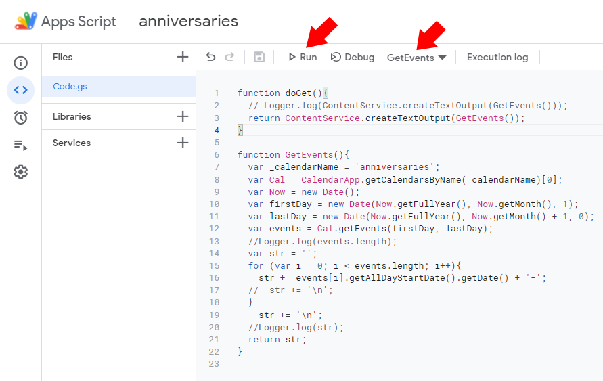Click the 'return str;' line
The width and height of the screenshot is (603, 381).
coord(277,340)
